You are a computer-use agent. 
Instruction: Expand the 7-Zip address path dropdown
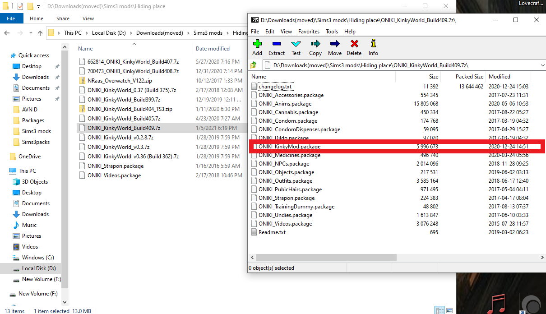tap(542, 65)
